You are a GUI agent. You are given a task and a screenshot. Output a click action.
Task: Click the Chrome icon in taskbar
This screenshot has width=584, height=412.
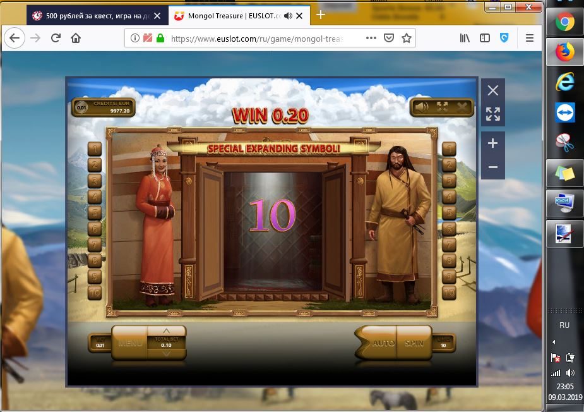coord(564,23)
